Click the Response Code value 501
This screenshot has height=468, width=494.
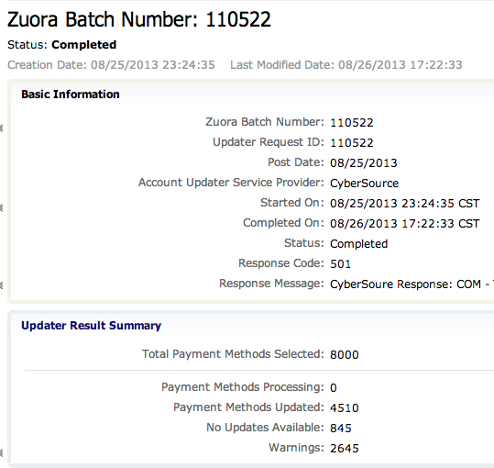pyautogui.click(x=340, y=263)
